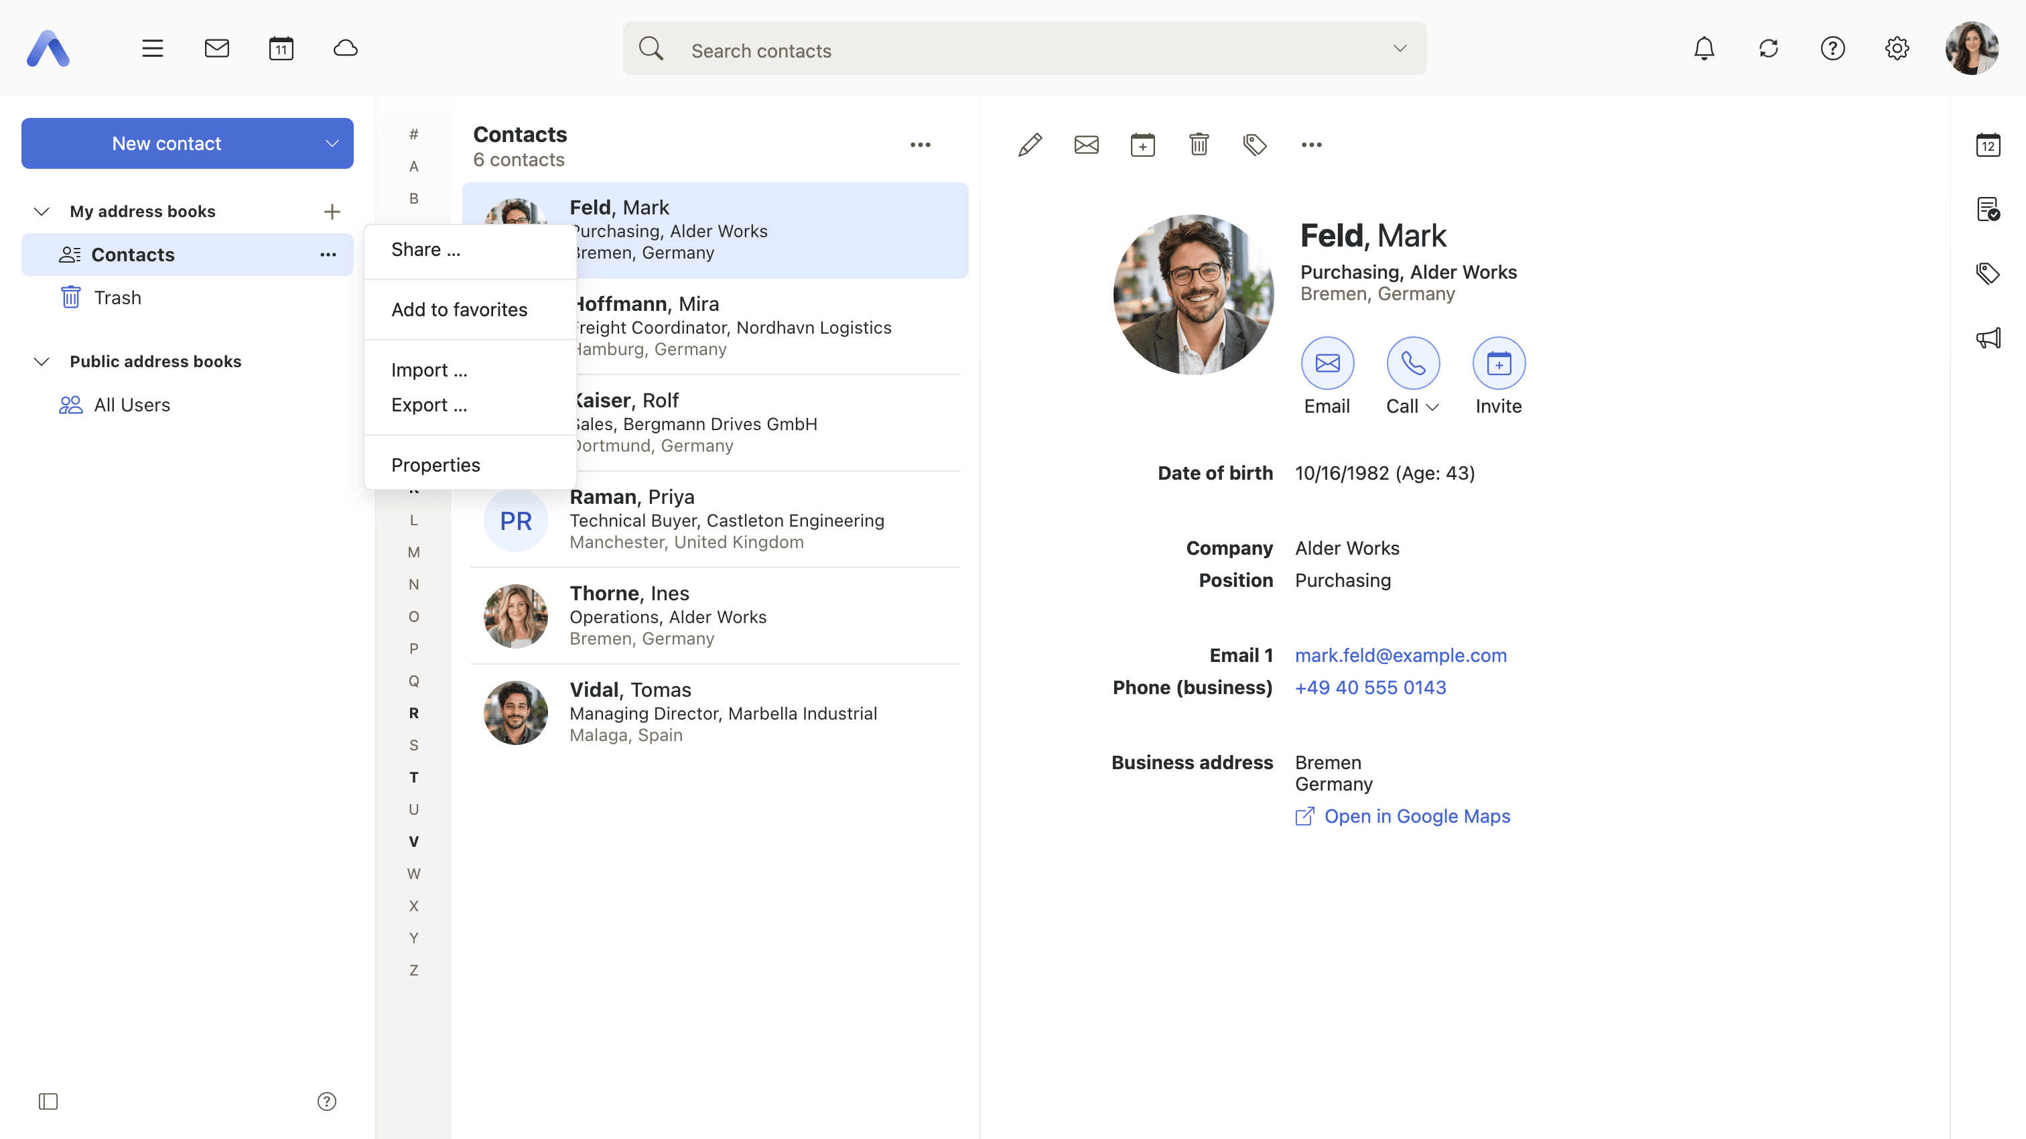The height and width of the screenshot is (1139, 2026).
Task: Choose Export from the context menu
Action: coord(470,405)
